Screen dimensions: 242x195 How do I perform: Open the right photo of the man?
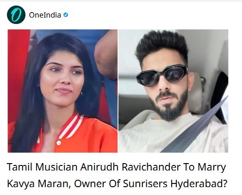[x=174, y=91]
